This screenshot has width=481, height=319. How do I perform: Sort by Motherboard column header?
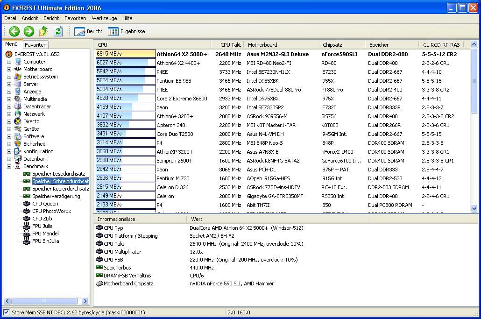point(281,45)
